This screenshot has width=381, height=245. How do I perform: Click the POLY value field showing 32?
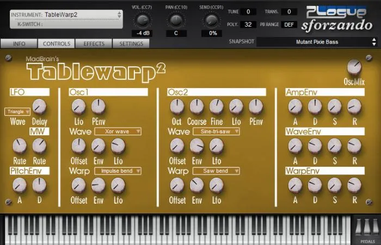pyautogui.click(x=248, y=24)
